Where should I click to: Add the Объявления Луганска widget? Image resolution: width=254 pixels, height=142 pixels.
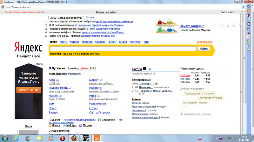point(195,103)
